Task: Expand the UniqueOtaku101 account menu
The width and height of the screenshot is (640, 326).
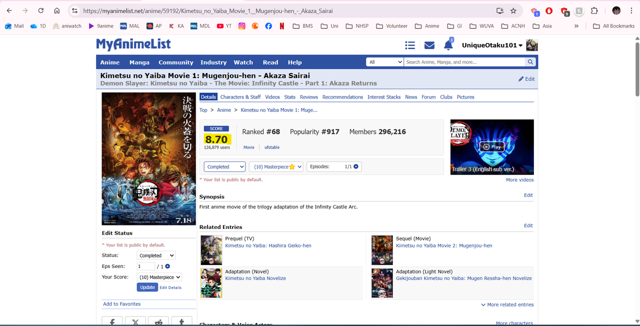Action: [x=492, y=45]
